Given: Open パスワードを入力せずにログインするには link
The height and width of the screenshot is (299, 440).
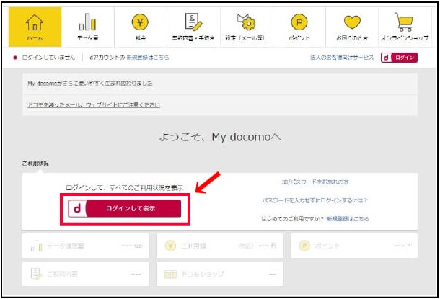Looking at the screenshot, I should pos(314,200).
